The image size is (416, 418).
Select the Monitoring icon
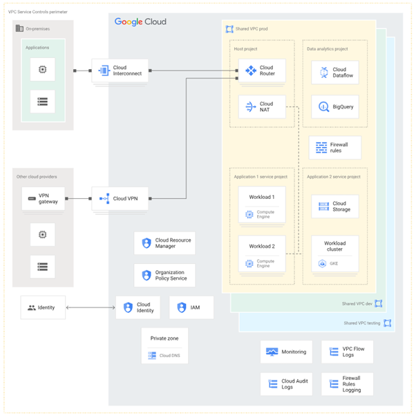pyautogui.click(x=272, y=352)
